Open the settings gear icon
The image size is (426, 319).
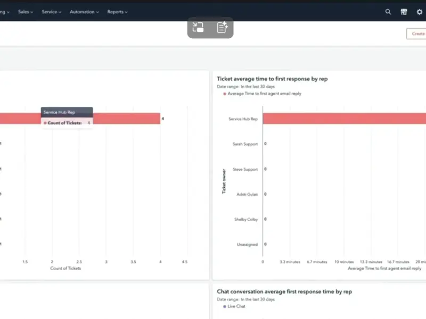point(419,12)
